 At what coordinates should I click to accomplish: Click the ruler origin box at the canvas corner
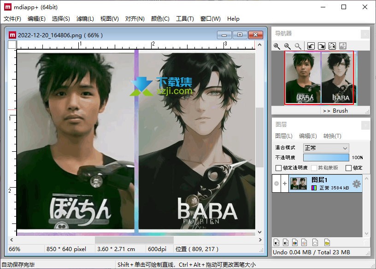12,45
